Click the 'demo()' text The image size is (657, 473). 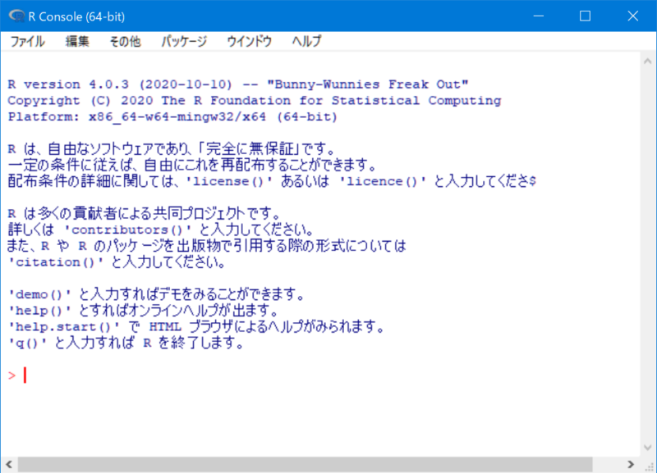coord(39,294)
